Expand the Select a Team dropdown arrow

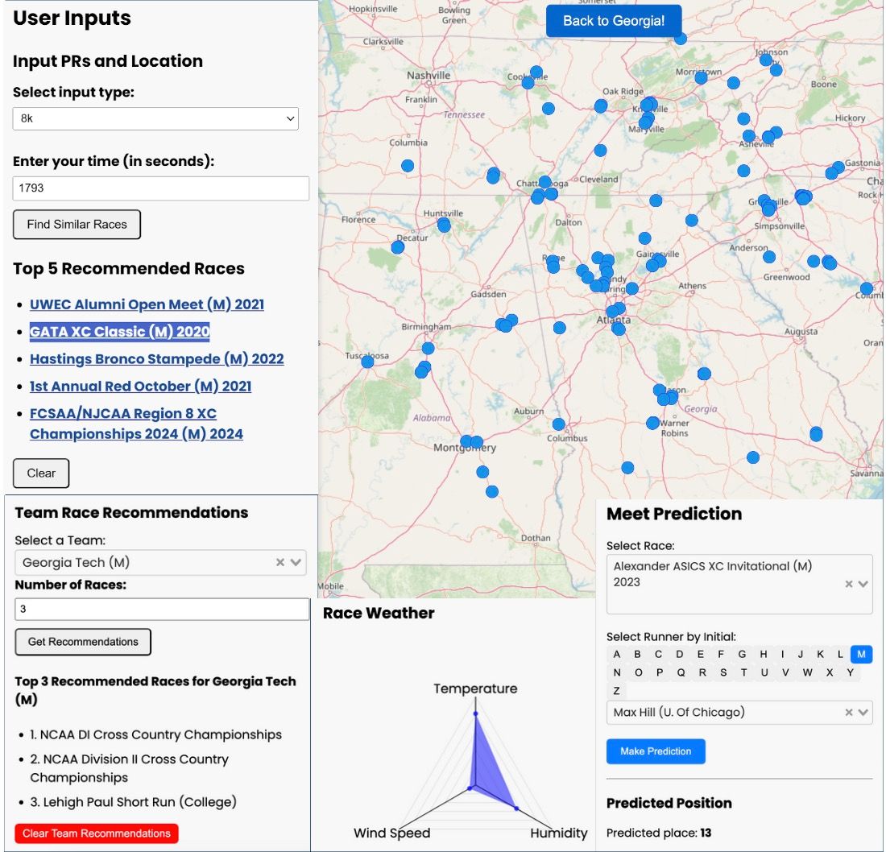[x=296, y=562]
